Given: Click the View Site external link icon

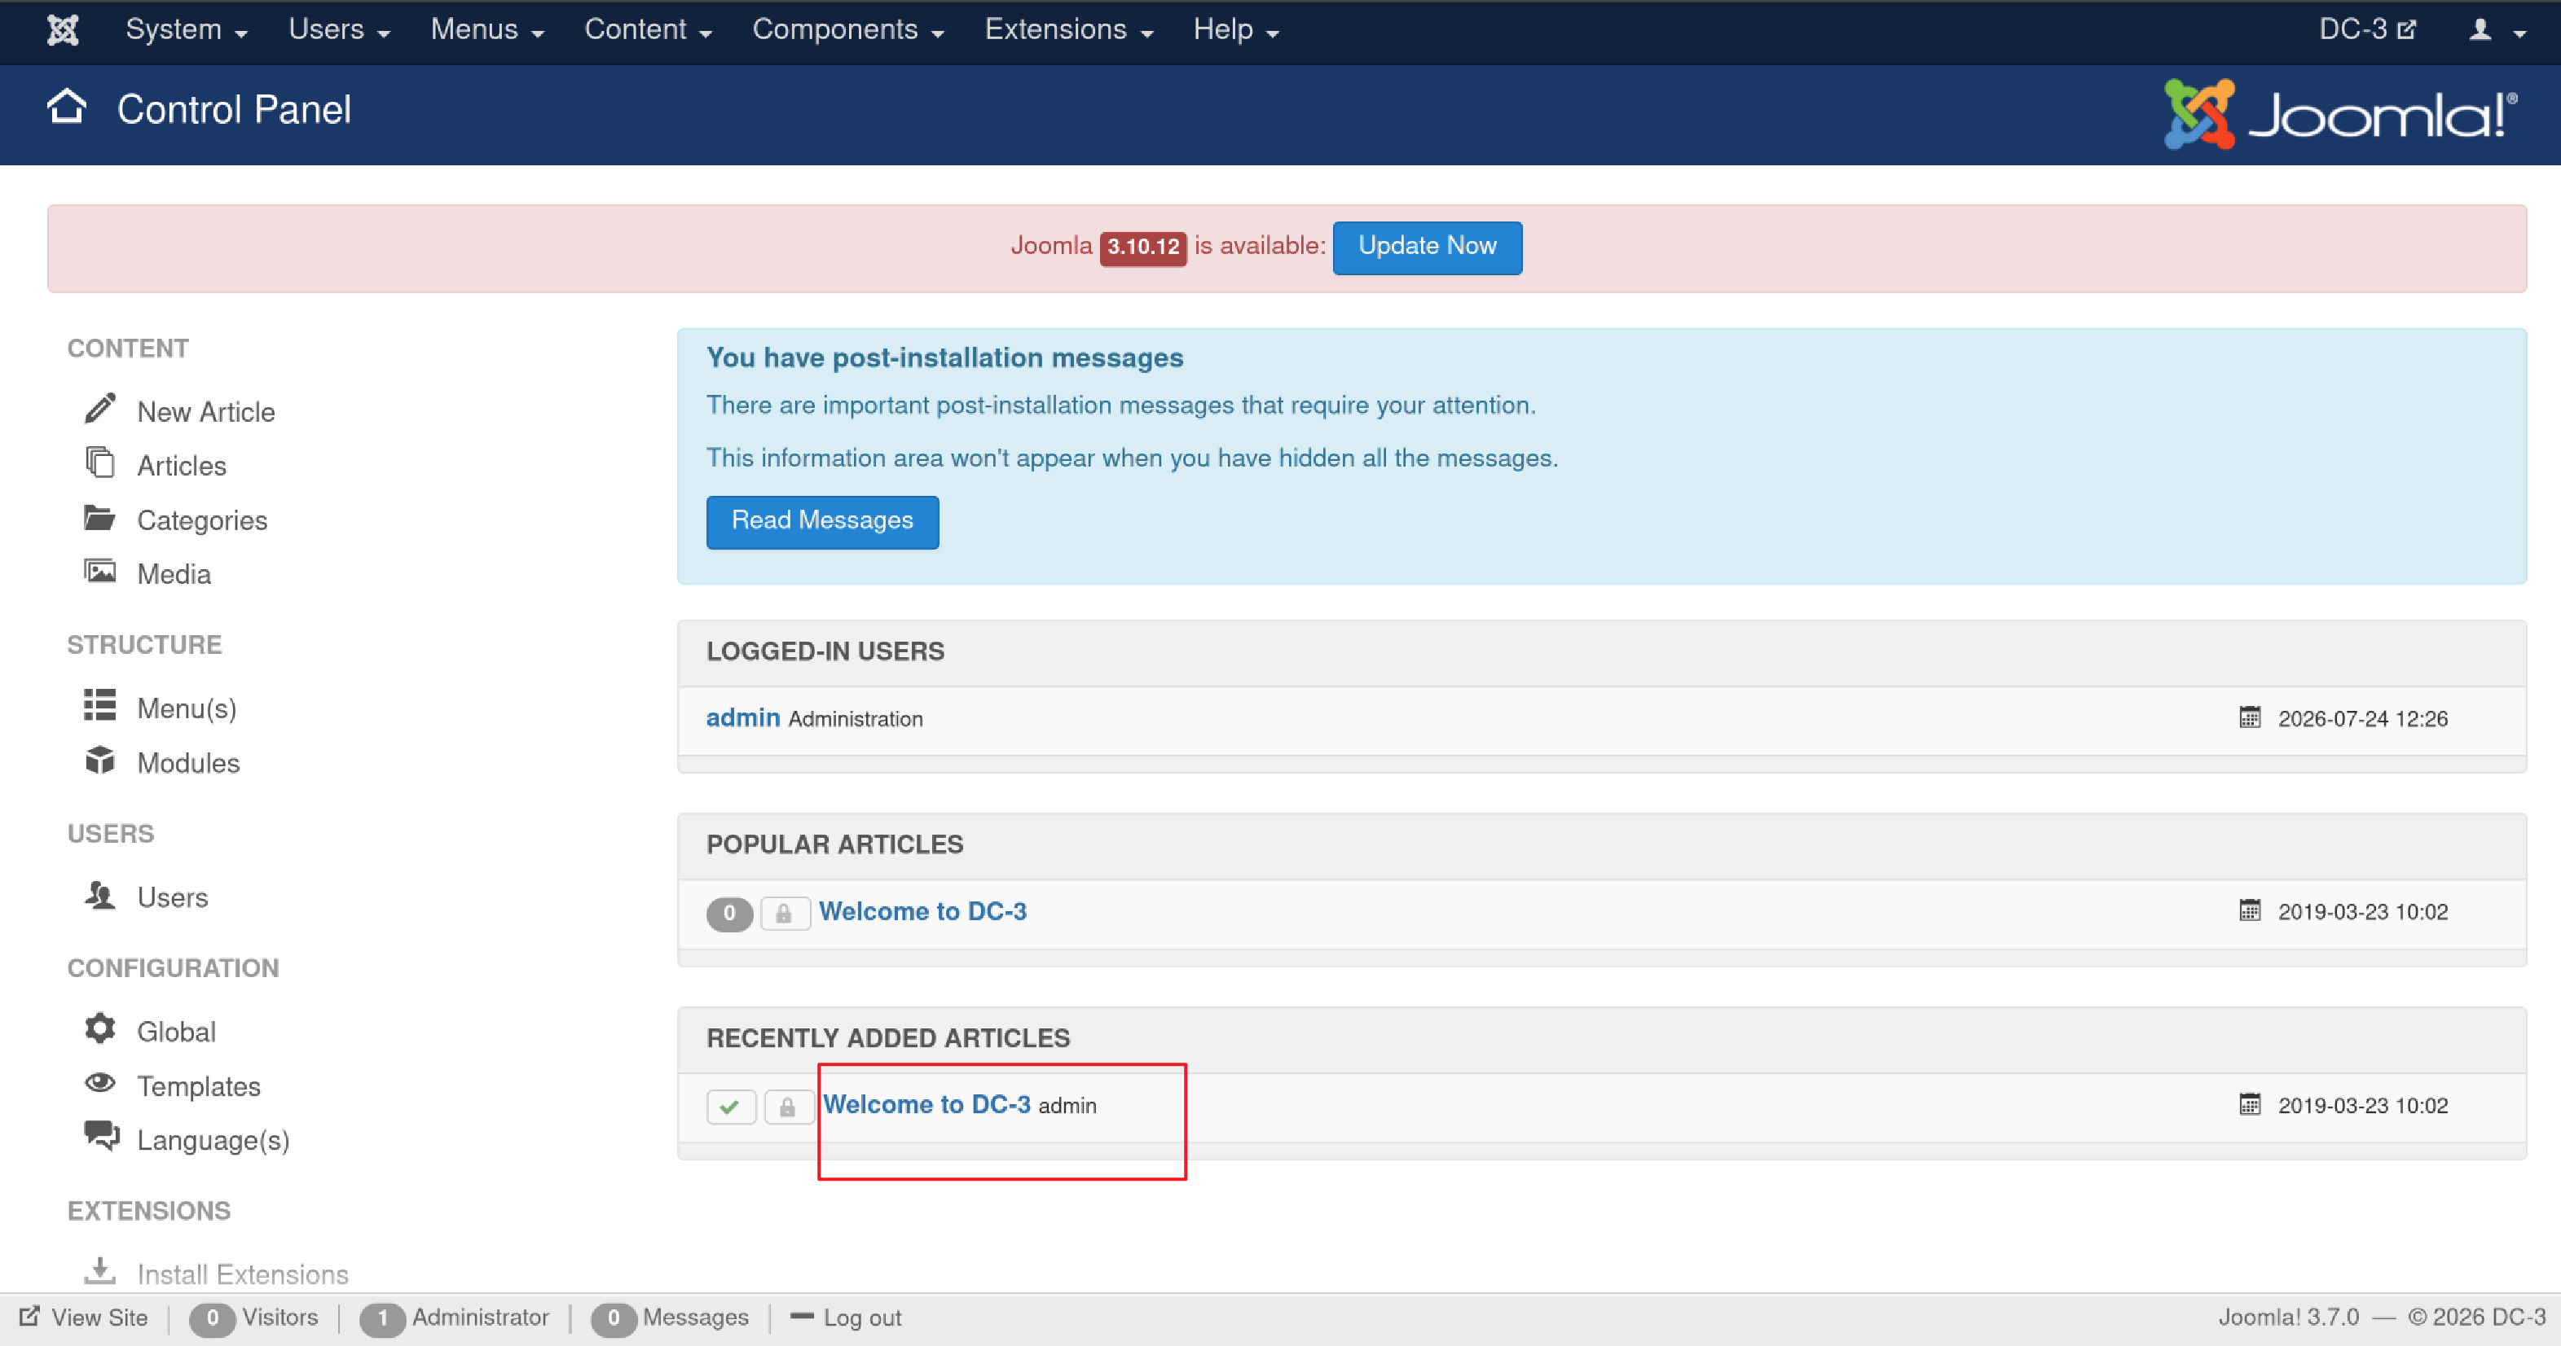Looking at the screenshot, I should point(30,1316).
